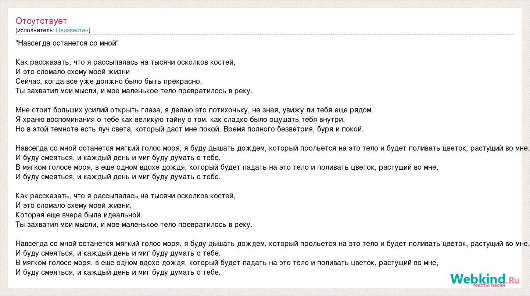Click the line "Я храню воспоминания о тебе"
The height and width of the screenshot is (296, 530).
tap(180, 119)
